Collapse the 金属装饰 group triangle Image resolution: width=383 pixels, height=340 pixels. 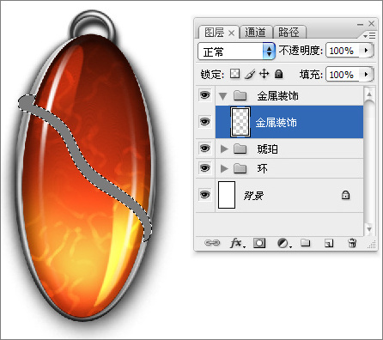223,96
